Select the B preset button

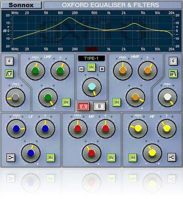100,106
